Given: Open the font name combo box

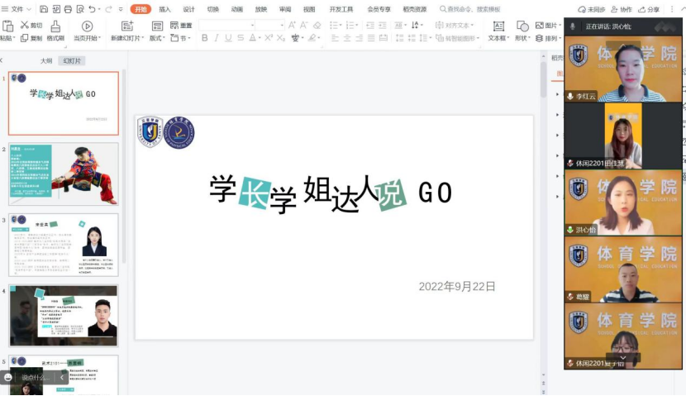Looking at the screenshot, I should coord(226,26).
